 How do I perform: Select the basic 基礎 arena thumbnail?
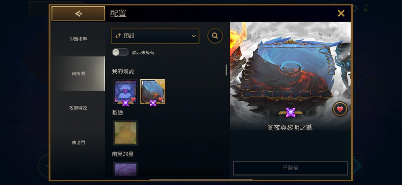[125, 133]
